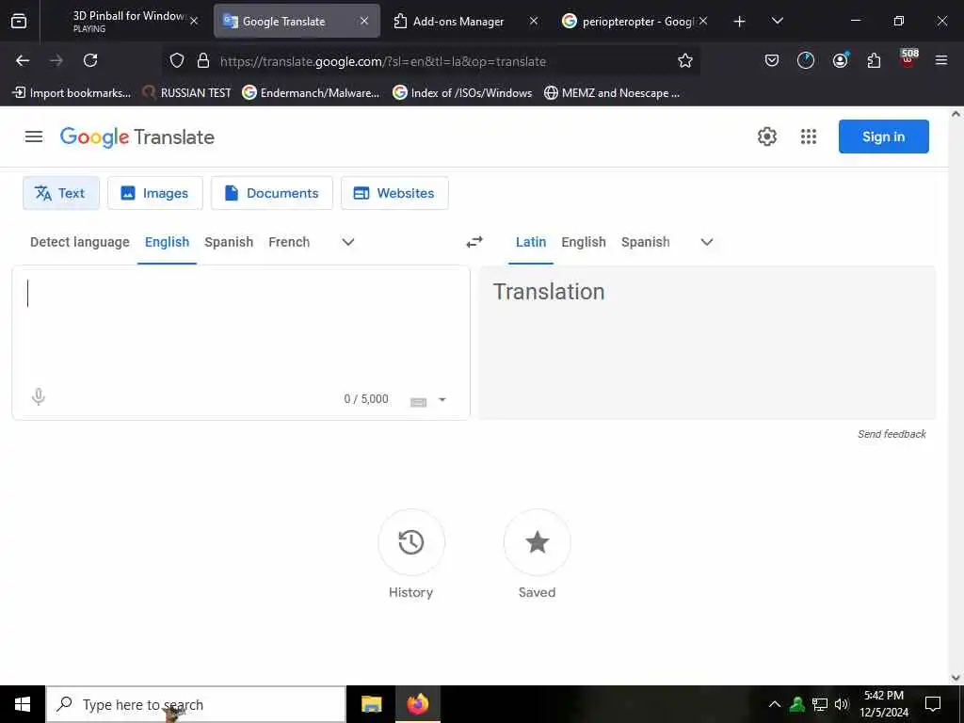Reload the current page
The image size is (964, 723).
pyautogui.click(x=90, y=60)
